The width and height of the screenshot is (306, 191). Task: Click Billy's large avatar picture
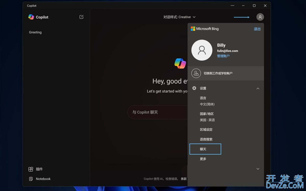(202, 50)
